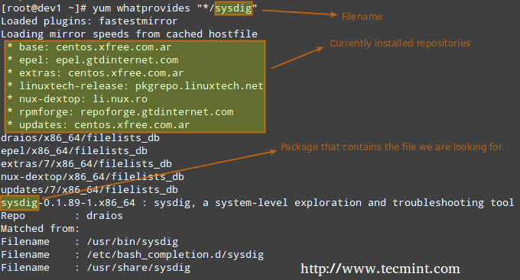
Task: Click the '/usr/bin/sysdig' filename entry
Action: (x=89, y=242)
